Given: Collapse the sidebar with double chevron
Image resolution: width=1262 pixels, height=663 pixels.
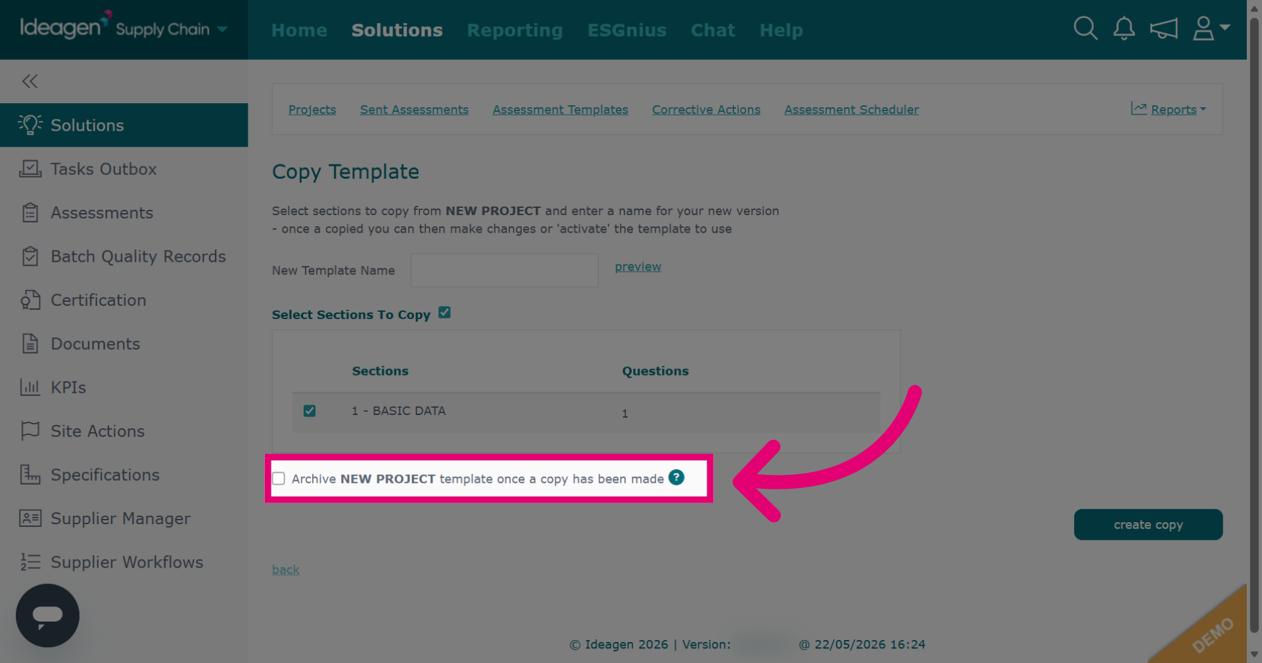Looking at the screenshot, I should [x=30, y=82].
